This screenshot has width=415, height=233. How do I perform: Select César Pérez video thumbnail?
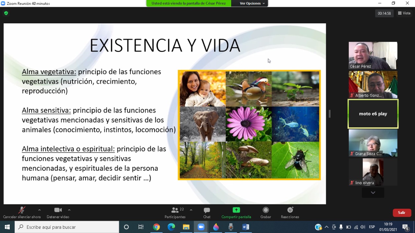coord(373,55)
